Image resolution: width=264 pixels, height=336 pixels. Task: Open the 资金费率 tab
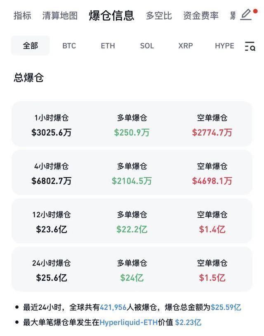point(201,16)
